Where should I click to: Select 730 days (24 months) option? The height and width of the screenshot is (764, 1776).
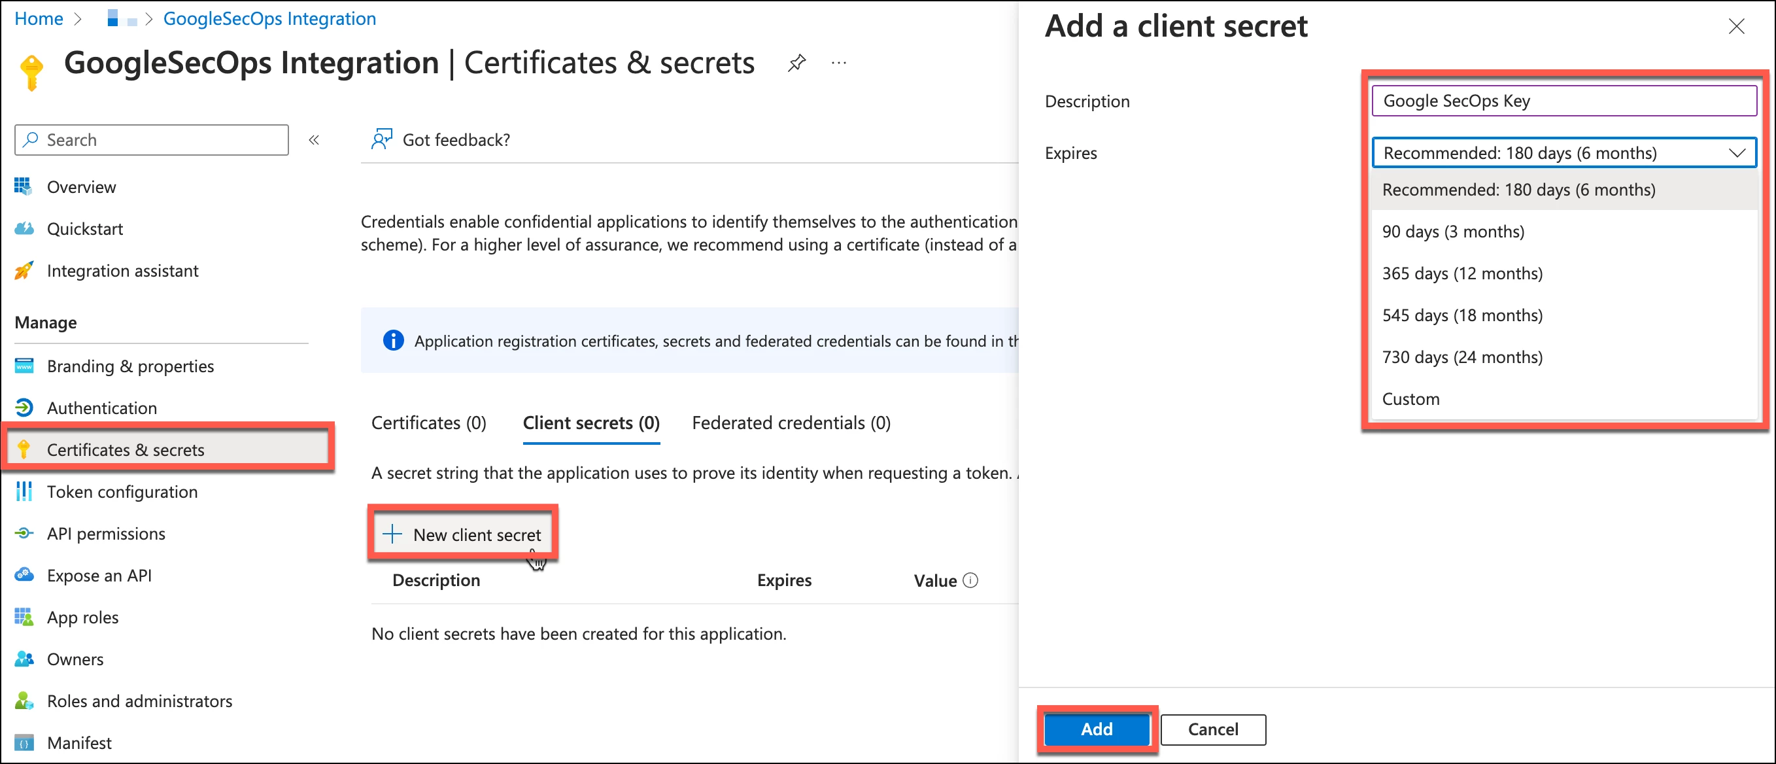point(1563,357)
